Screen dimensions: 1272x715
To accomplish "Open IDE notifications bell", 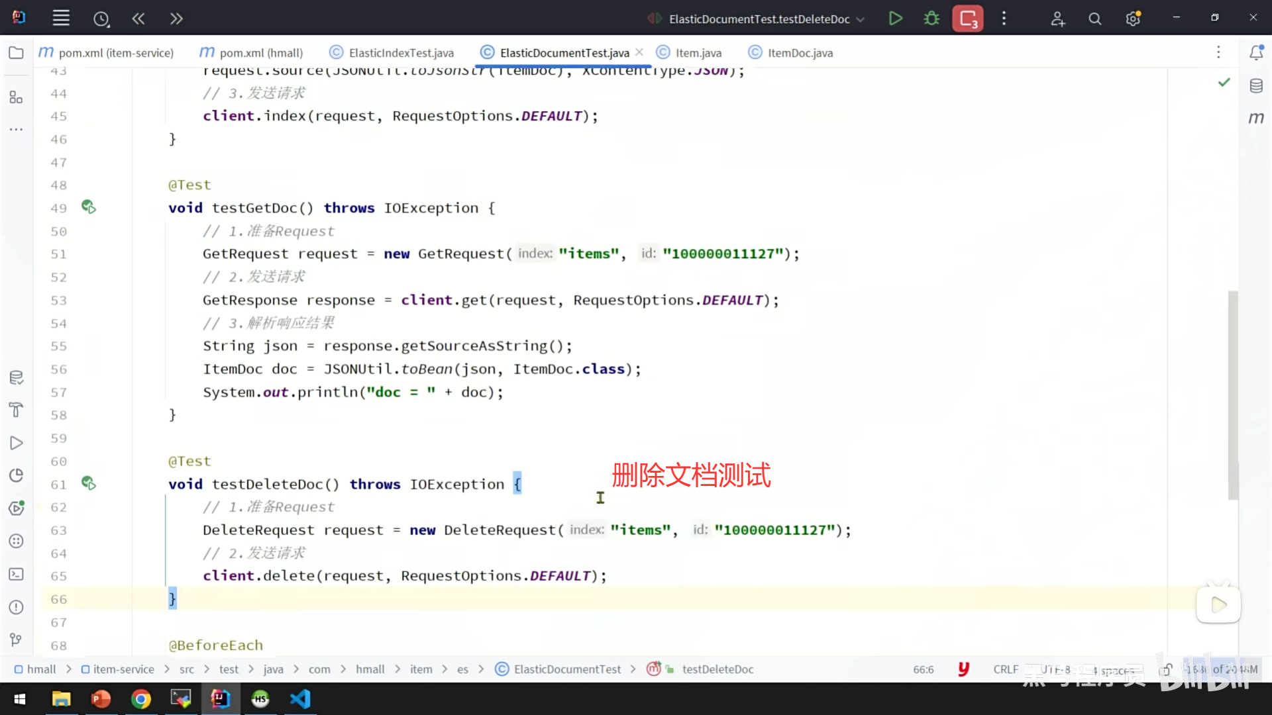I will click(1256, 53).
